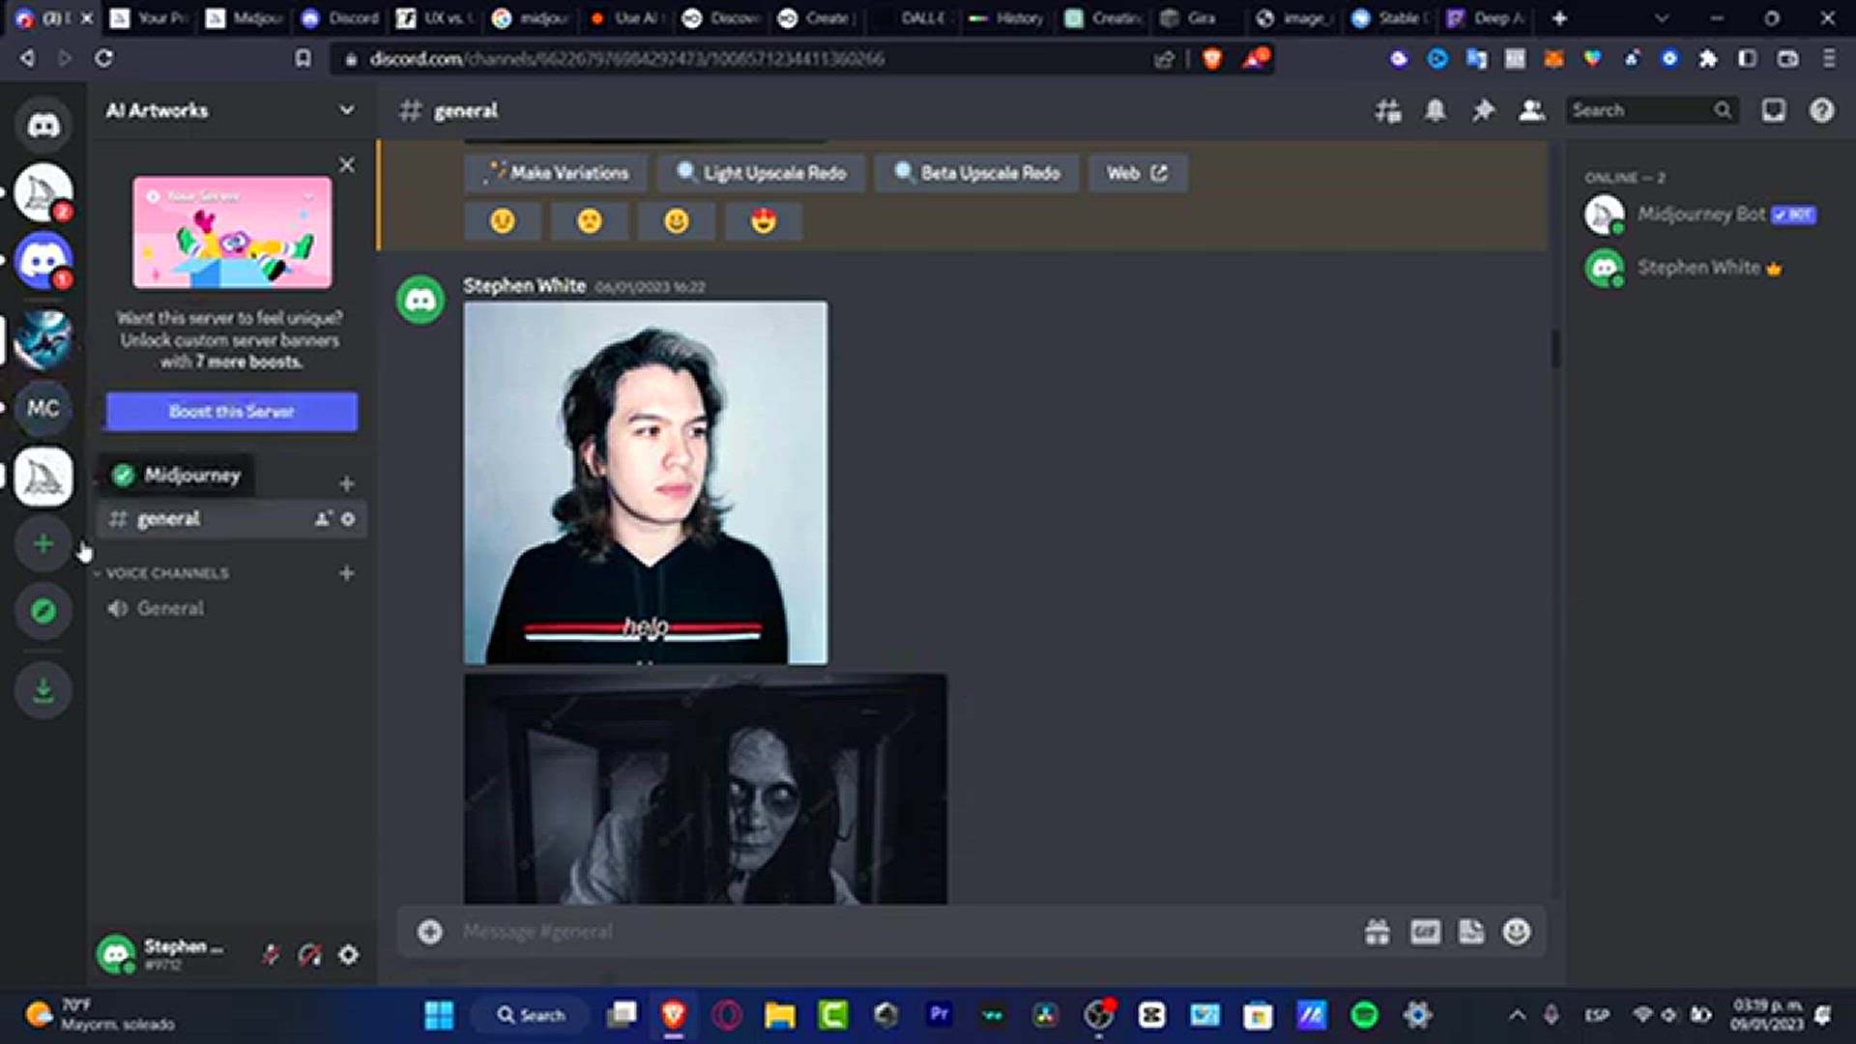Click the Light Upscale Redo button
Image resolution: width=1856 pixels, height=1044 pixels.
point(761,173)
